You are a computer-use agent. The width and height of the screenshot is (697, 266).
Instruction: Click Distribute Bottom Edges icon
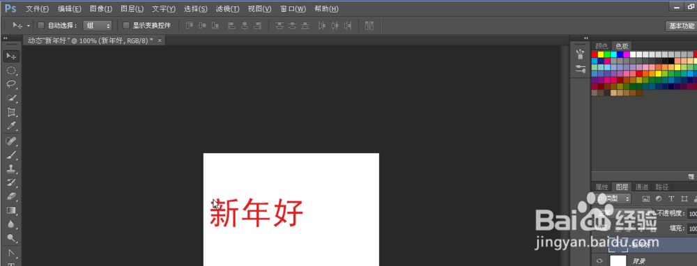tap(305, 26)
